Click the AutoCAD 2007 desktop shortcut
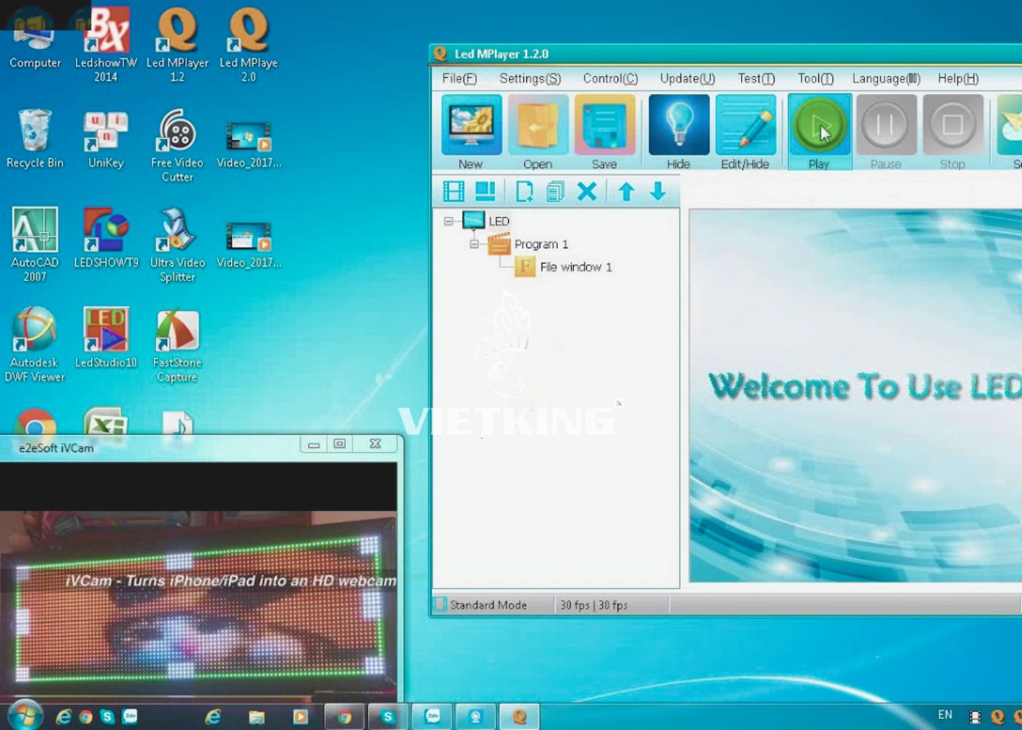Image resolution: width=1022 pixels, height=730 pixels. [34, 245]
